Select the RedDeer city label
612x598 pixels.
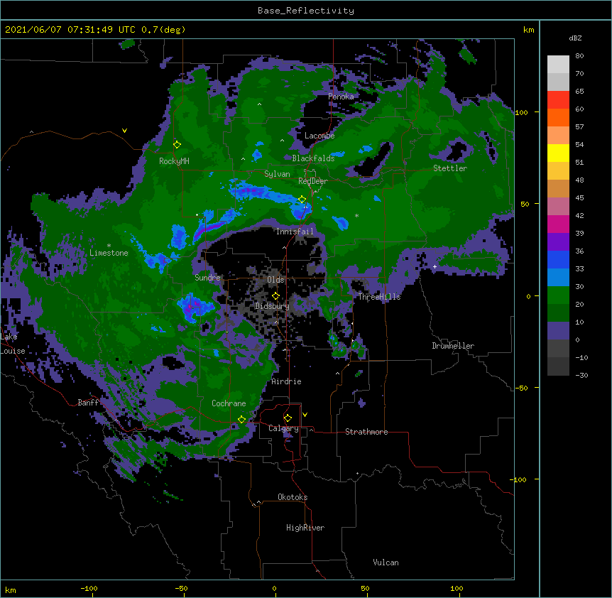tap(313, 181)
